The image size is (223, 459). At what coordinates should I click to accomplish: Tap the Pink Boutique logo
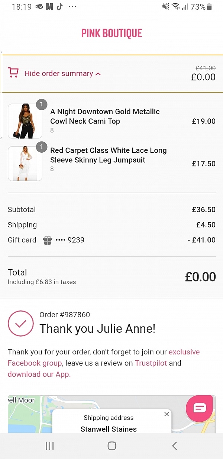coord(111,33)
